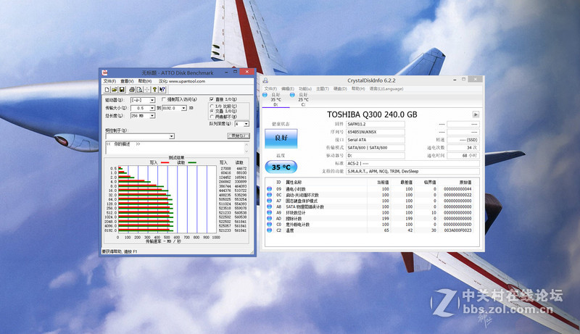The image size is (580, 334).
Task: Select the C: drive status orb at 25 °C
Action: click(x=292, y=95)
